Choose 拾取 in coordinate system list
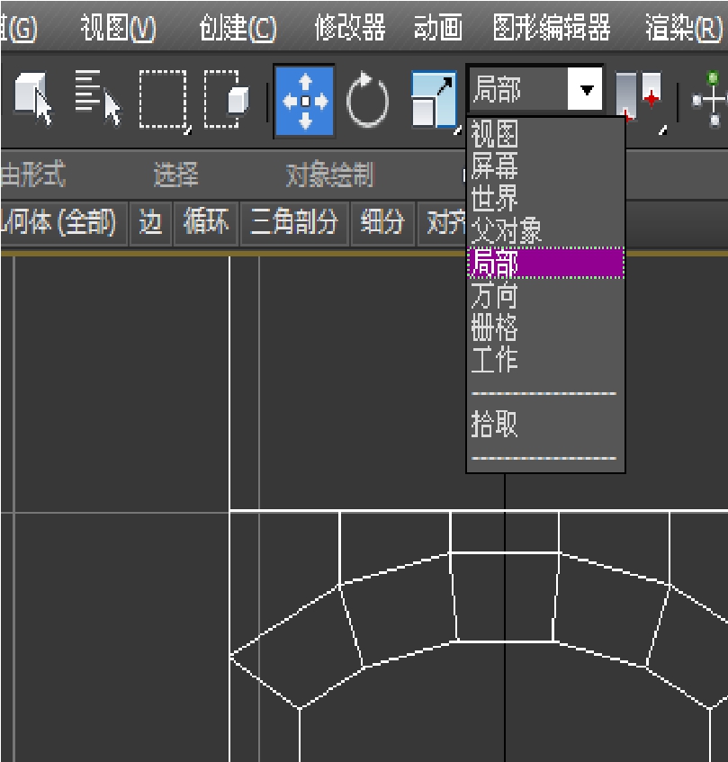Screen dimensions: 728x762 pos(545,425)
